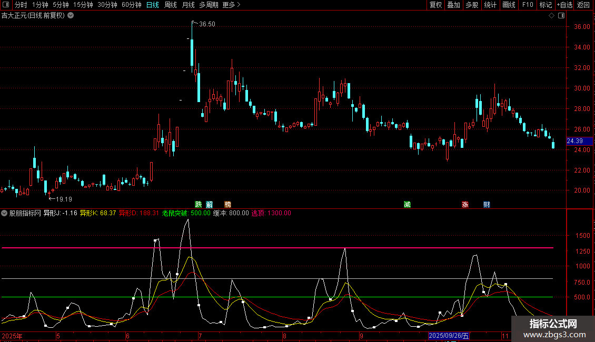
Task: Click the 解 event marker icon
Action: (210, 205)
